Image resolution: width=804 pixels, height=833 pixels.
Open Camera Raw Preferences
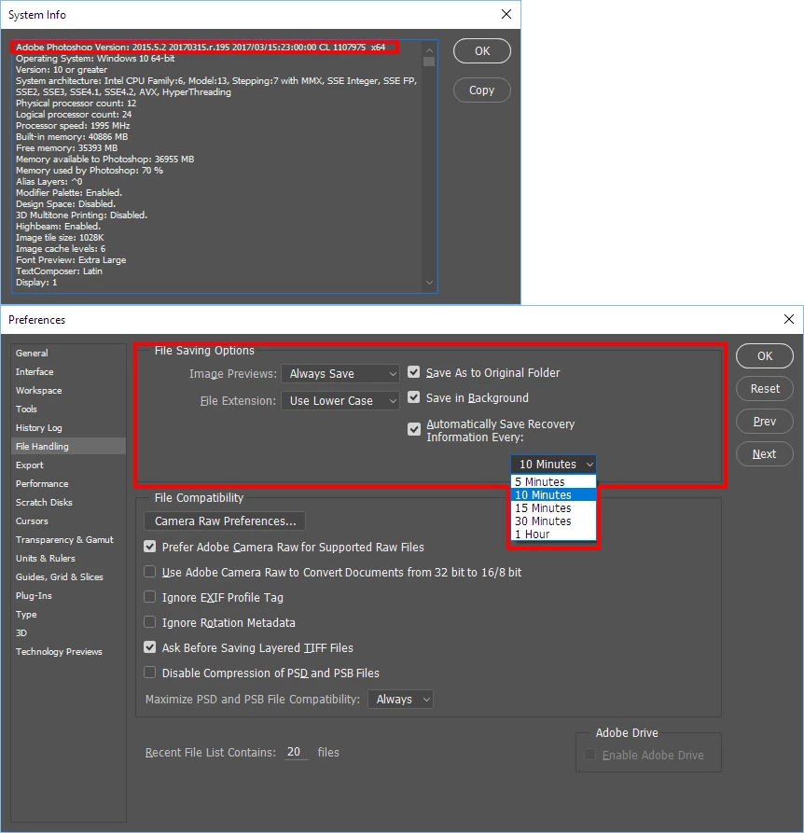pos(225,521)
